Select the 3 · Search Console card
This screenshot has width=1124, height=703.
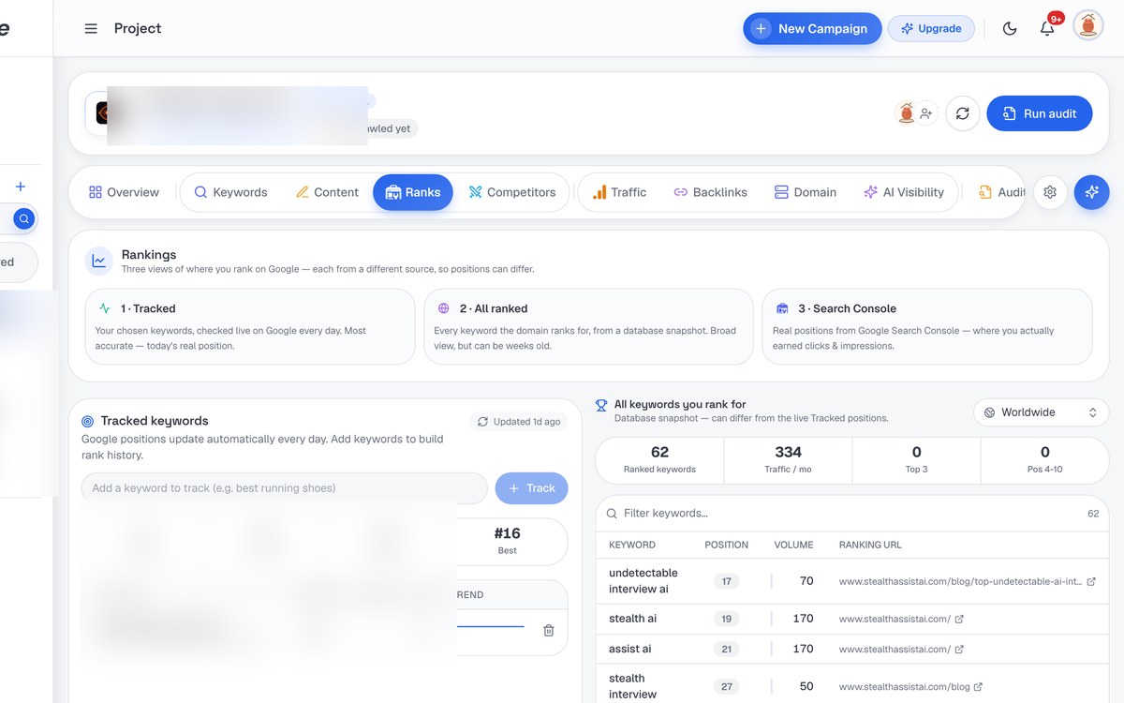point(927,326)
